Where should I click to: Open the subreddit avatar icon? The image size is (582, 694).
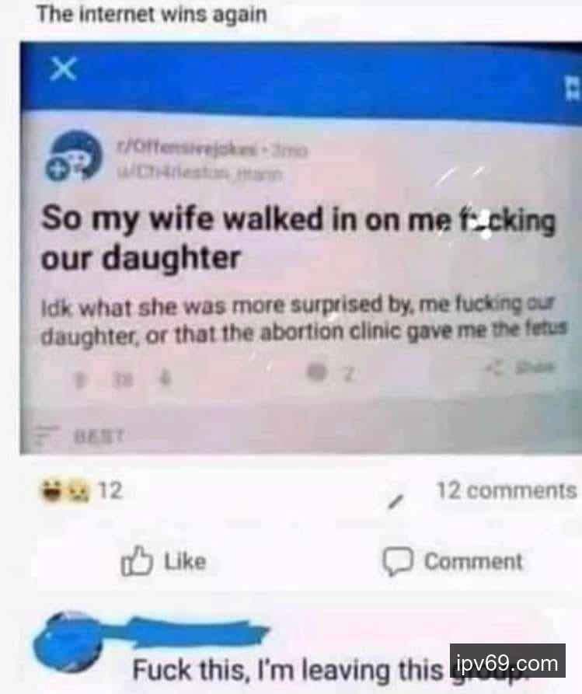tap(77, 155)
